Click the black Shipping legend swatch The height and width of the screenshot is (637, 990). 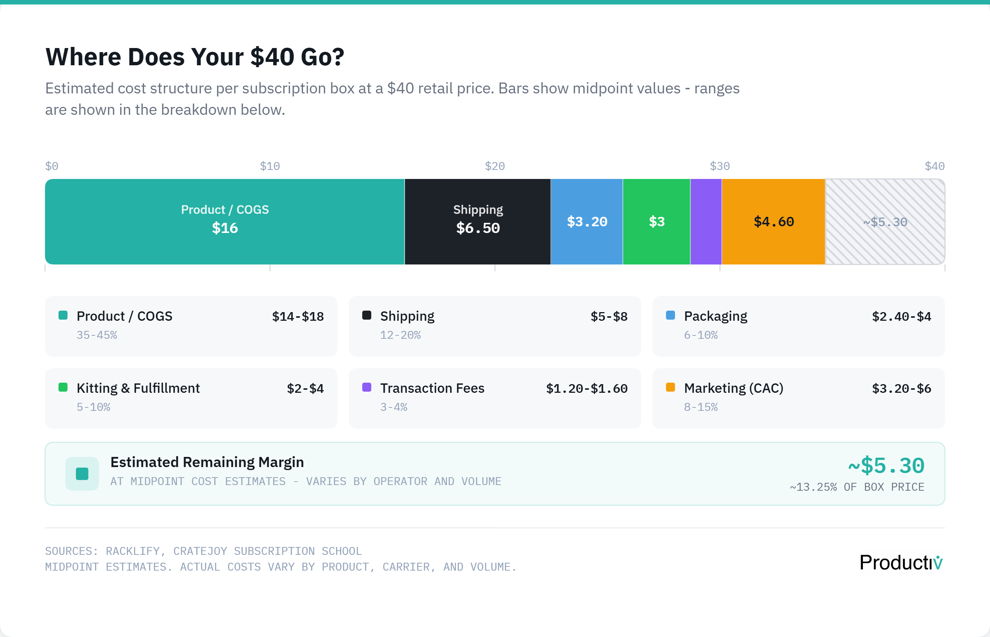367,315
